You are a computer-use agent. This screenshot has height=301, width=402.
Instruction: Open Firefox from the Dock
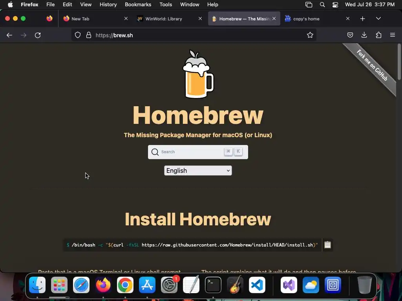pyautogui.click(x=103, y=285)
